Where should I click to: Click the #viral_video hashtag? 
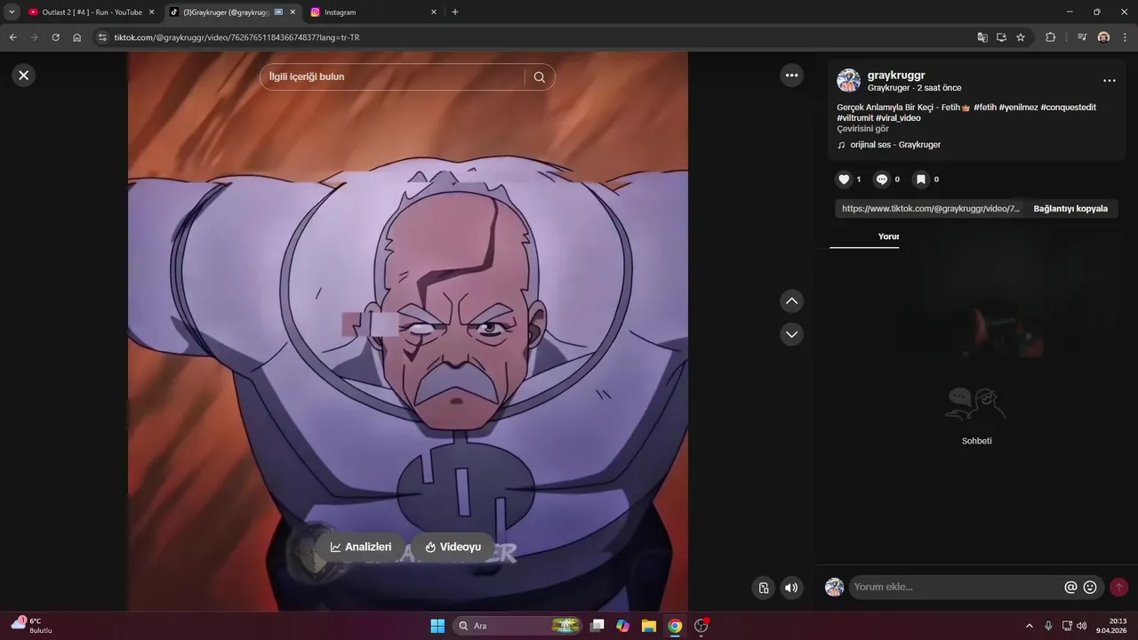pos(898,118)
